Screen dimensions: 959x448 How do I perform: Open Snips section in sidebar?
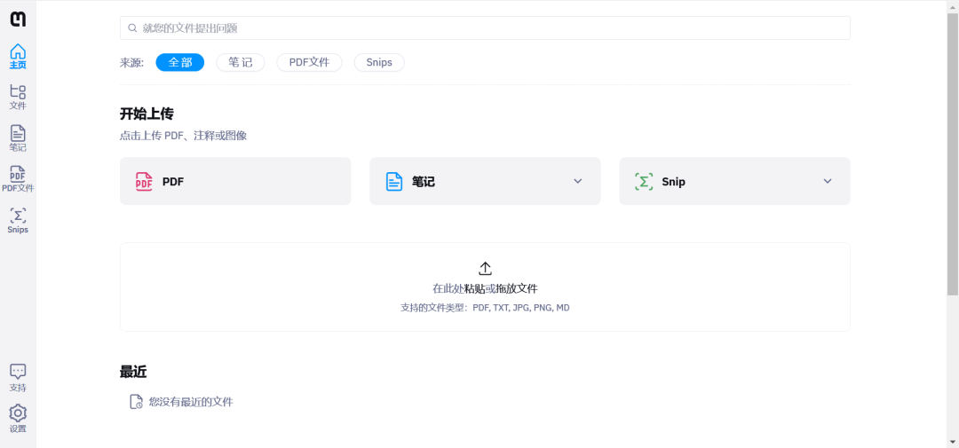tap(18, 220)
